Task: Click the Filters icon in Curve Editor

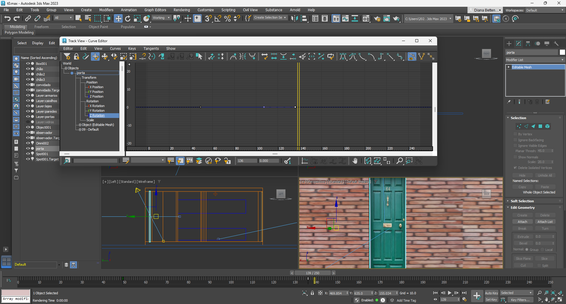Action: point(67,57)
